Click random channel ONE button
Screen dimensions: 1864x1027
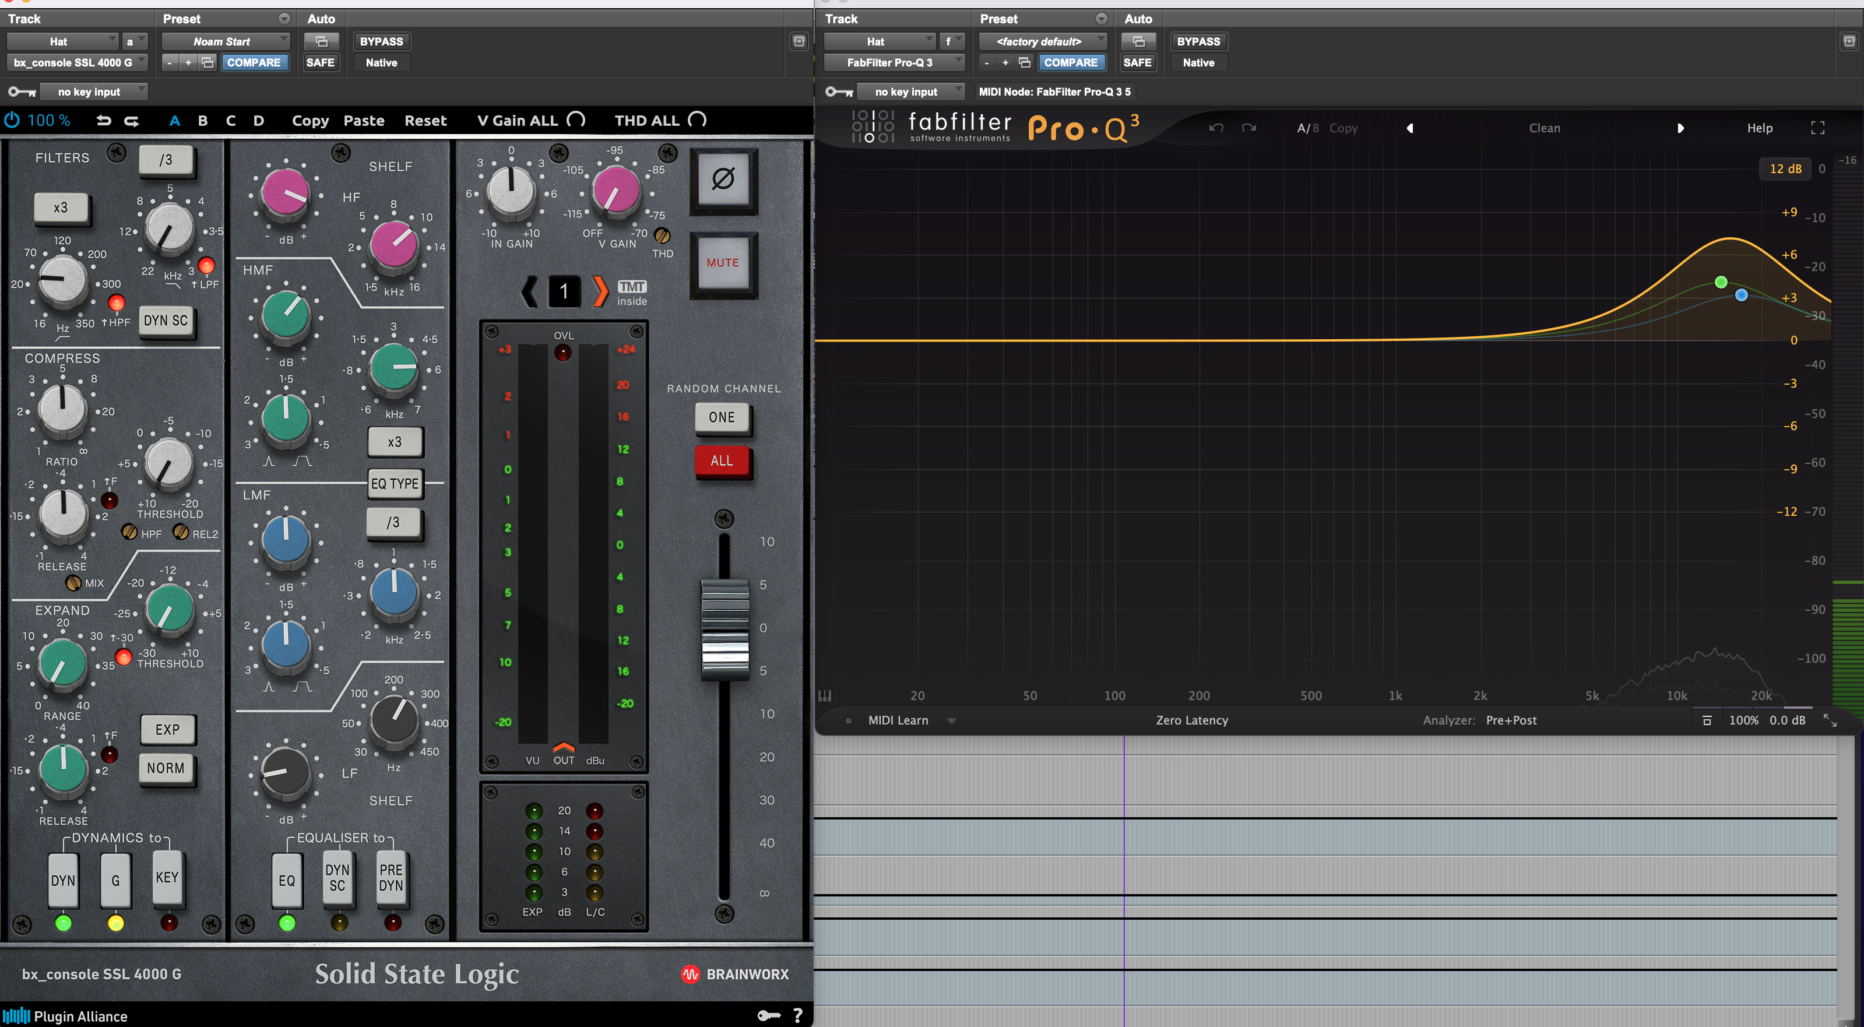pos(722,417)
